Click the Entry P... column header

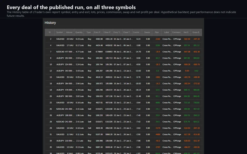(98, 32)
